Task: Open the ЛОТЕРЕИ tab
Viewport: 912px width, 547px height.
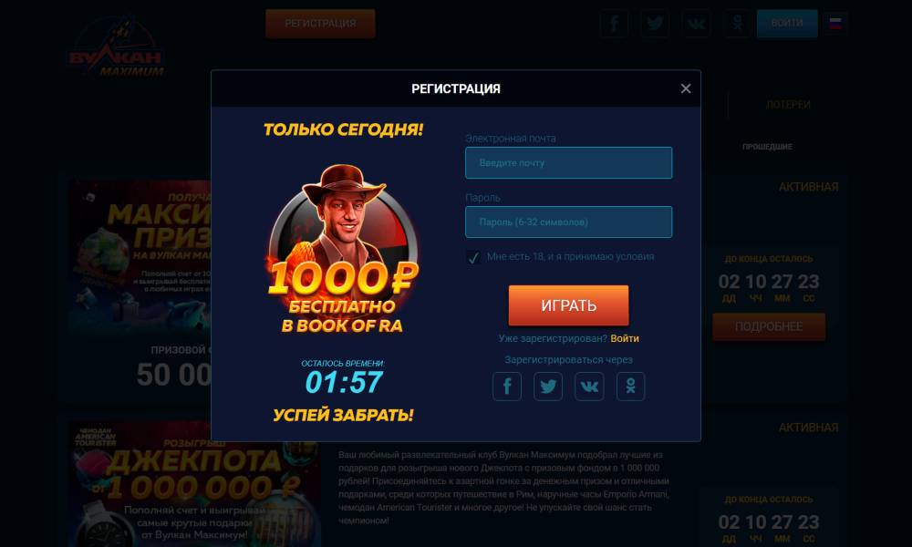Action: pos(788,105)
